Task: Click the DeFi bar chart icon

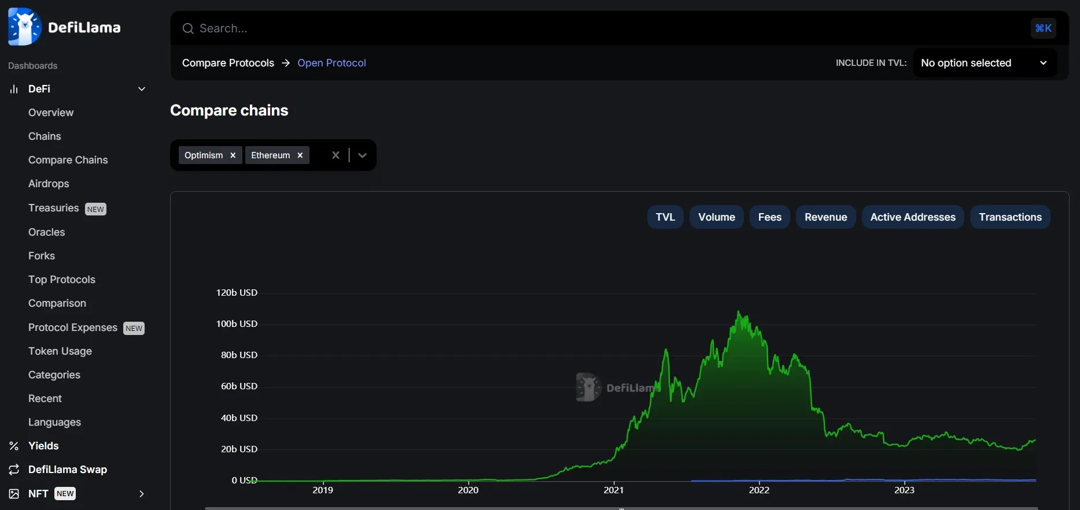Action: (14, 89)
